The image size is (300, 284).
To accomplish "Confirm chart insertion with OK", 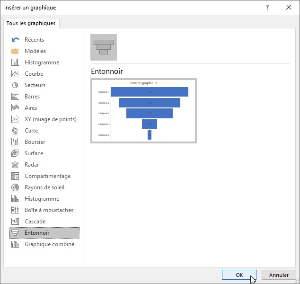I will [239, 275].
